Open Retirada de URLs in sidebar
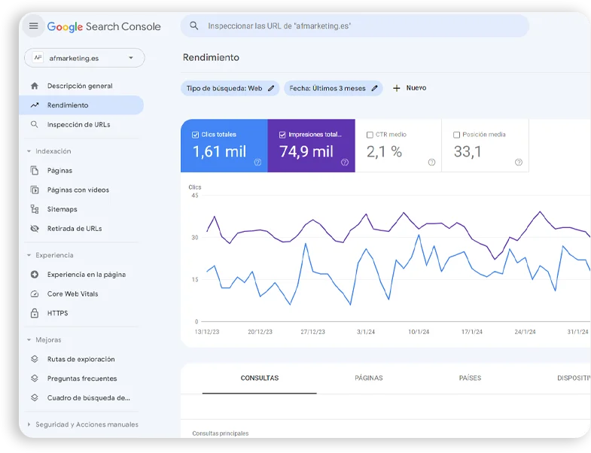The image size is (591, 453). pyautogui.click(x=81, y=229)
